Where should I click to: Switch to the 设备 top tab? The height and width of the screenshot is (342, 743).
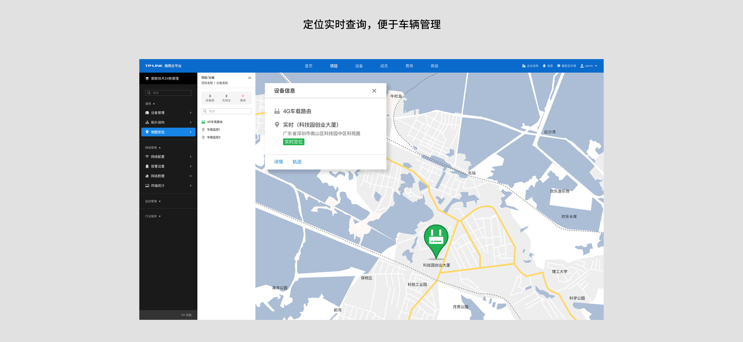pyautogui.click(x=359, y=66)
